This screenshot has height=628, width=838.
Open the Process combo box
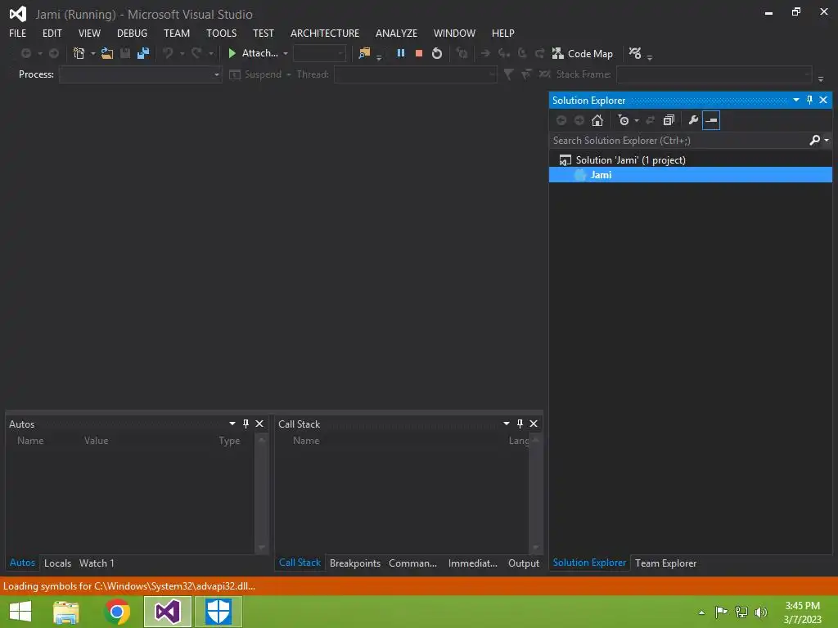141,74
